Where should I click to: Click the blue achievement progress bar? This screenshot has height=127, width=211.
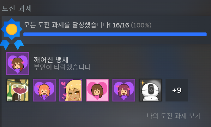tap(115, 34)
